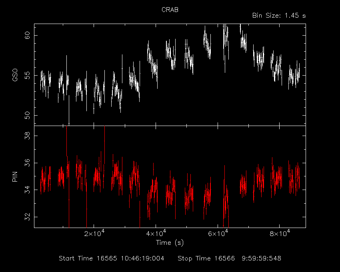Select the Bin Size 1.45 s label
The image size is (340, 272).
coord(279,16)
